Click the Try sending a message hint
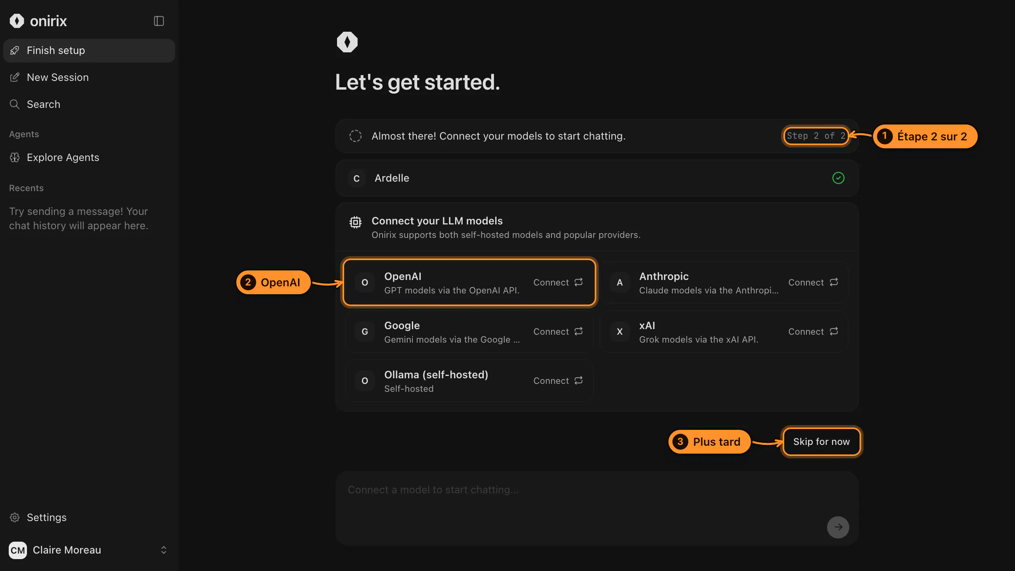 (79, 218)
